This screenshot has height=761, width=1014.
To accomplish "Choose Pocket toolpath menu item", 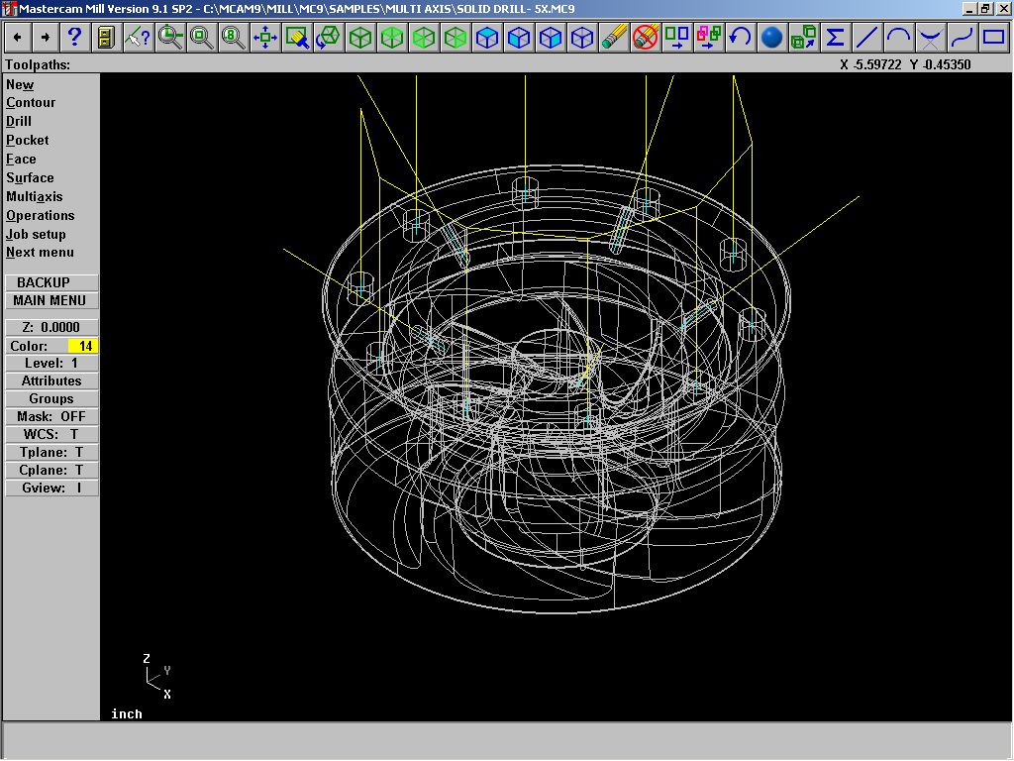I will coord(27,140).
